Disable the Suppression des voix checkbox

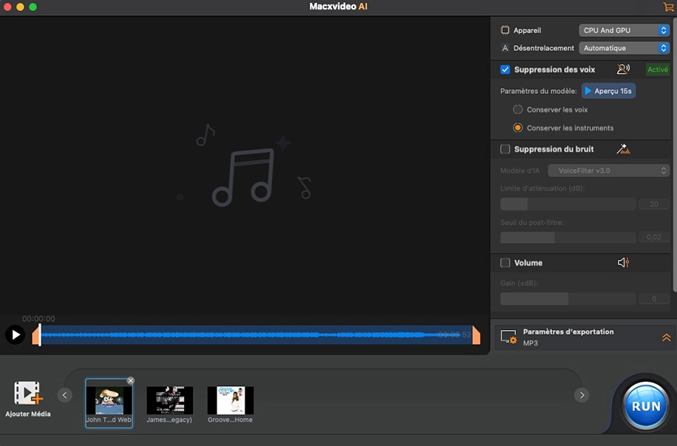[505, 69]
